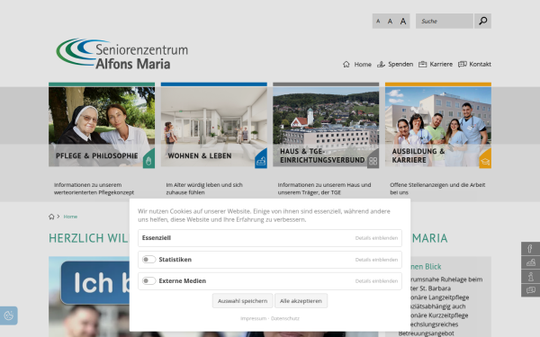Open the Kontakt menu item

480,65
